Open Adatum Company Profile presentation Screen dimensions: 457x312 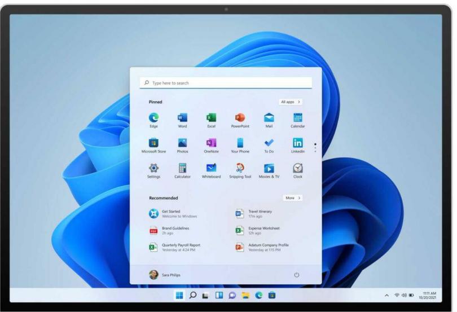pyautogui.click(x=262, y=247)
